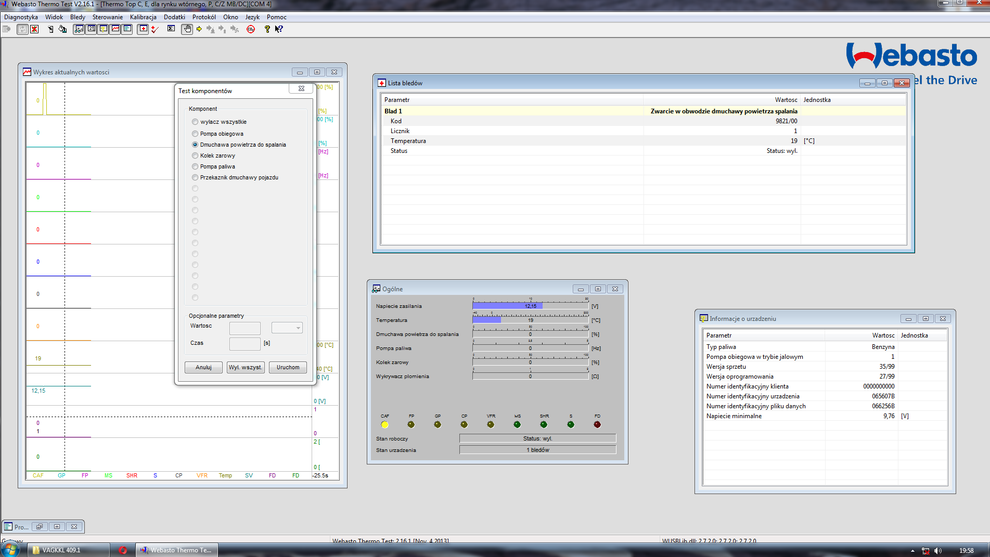Click the text lines window toolbar icon
The height and width of the screenshot is (557, 990).
point(127,29)
